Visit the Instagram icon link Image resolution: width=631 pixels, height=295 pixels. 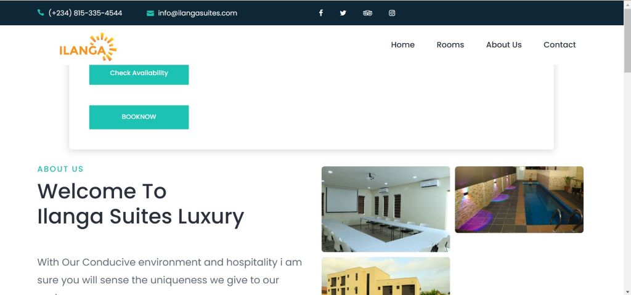tap(392, 13)
